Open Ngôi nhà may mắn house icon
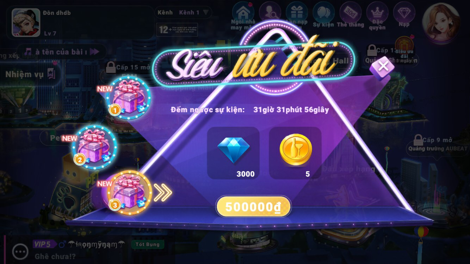470x264 pixels. click(x=243, y=17)
